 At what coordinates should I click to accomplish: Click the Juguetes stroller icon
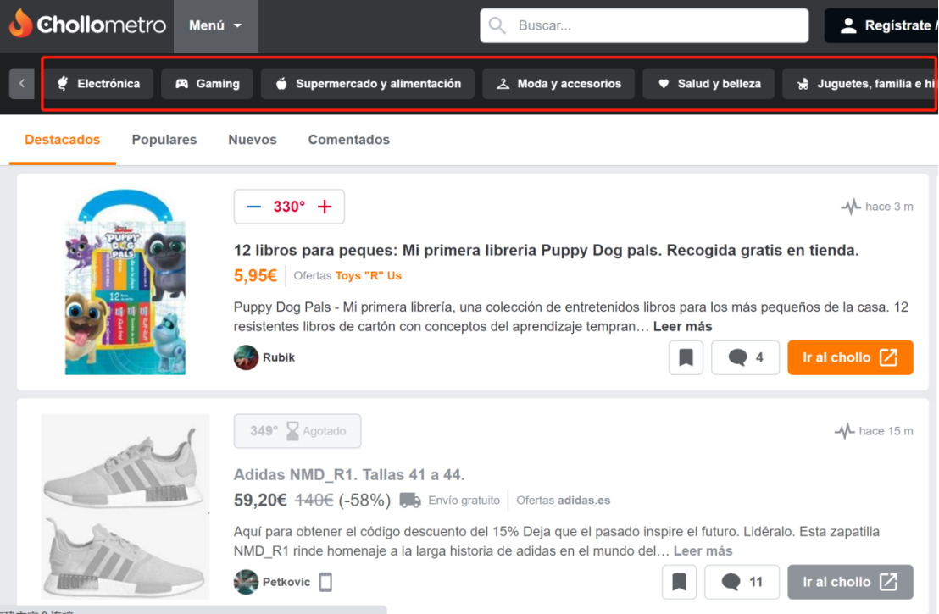803,84
